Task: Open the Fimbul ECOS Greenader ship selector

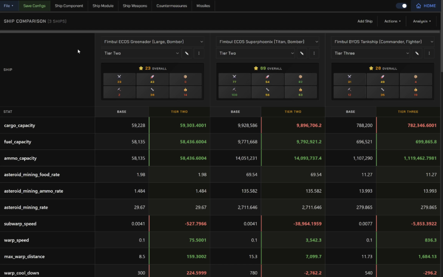Action: [153, 42]
